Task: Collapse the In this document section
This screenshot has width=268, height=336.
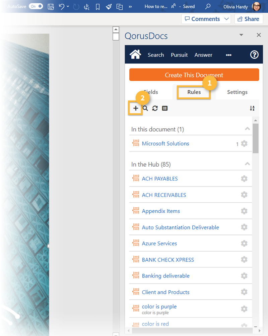Action: point(247,129)
